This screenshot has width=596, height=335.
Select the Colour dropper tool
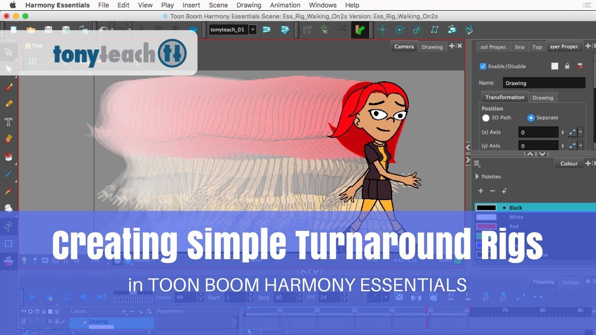click(8, 191)
